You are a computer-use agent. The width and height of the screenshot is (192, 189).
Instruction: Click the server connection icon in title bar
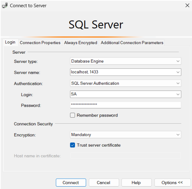point(5,5)
